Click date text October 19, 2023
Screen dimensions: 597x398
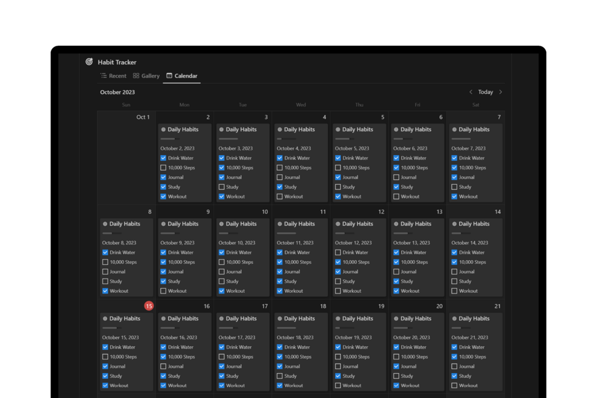coord(353,337)
